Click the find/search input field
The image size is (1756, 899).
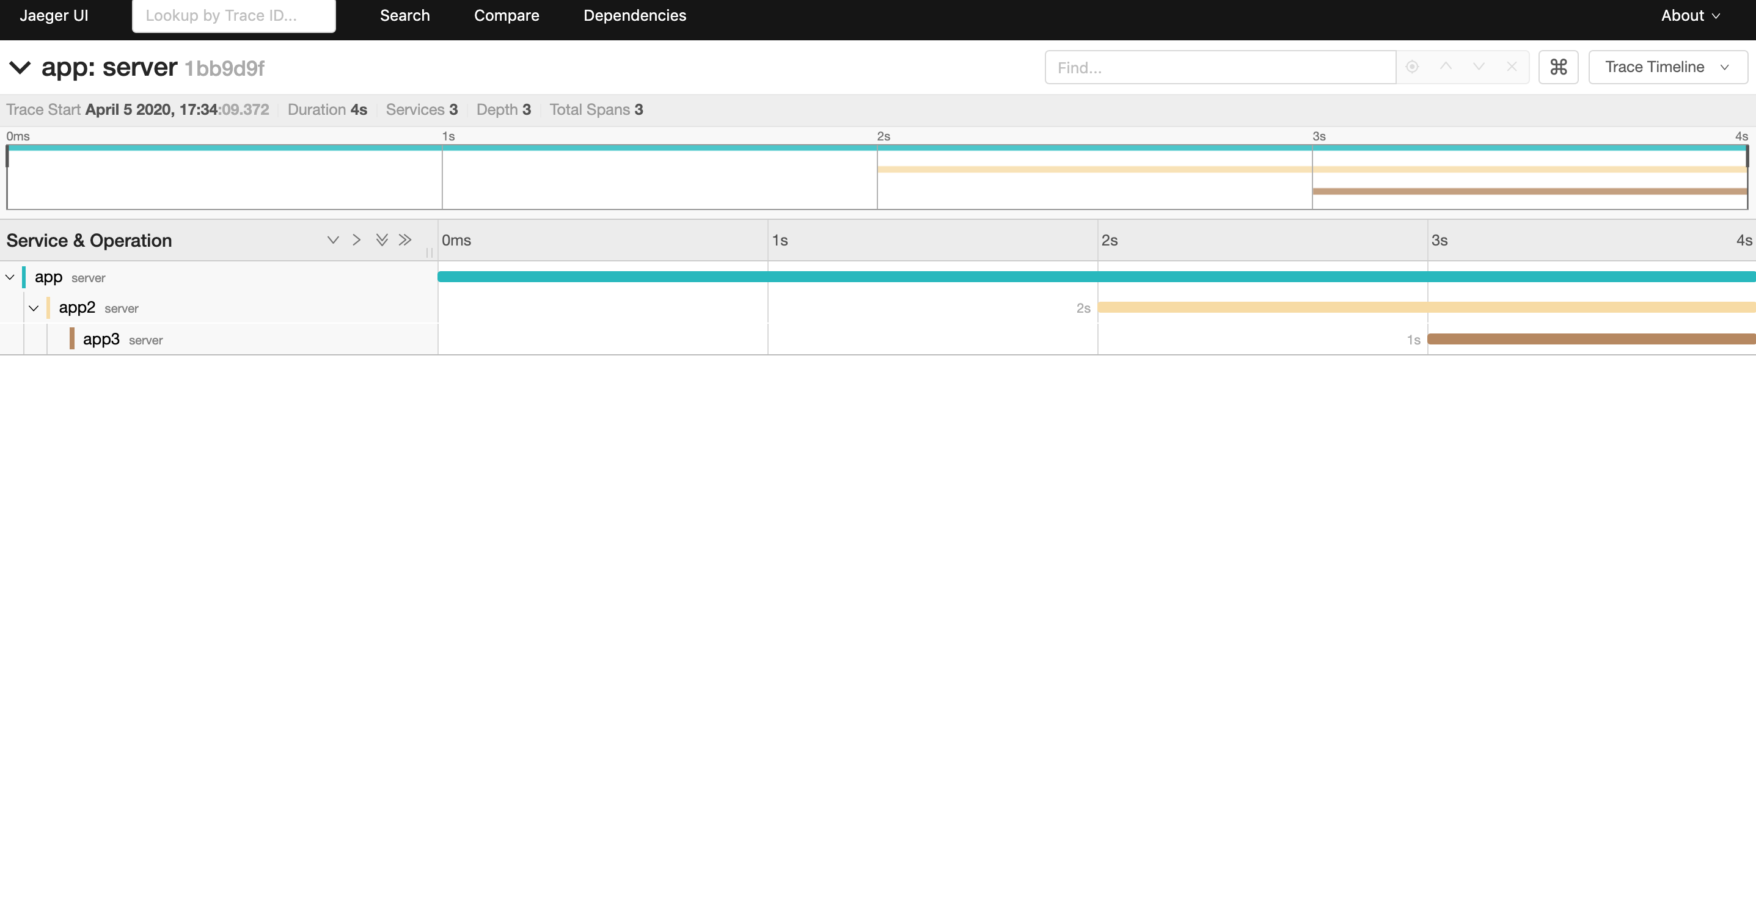pyautogui.click(x=1220, y=67)
